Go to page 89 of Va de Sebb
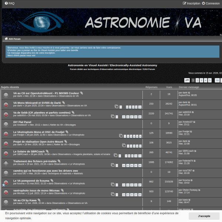This screenshot has width=222, height=222. tap(140, 117)
